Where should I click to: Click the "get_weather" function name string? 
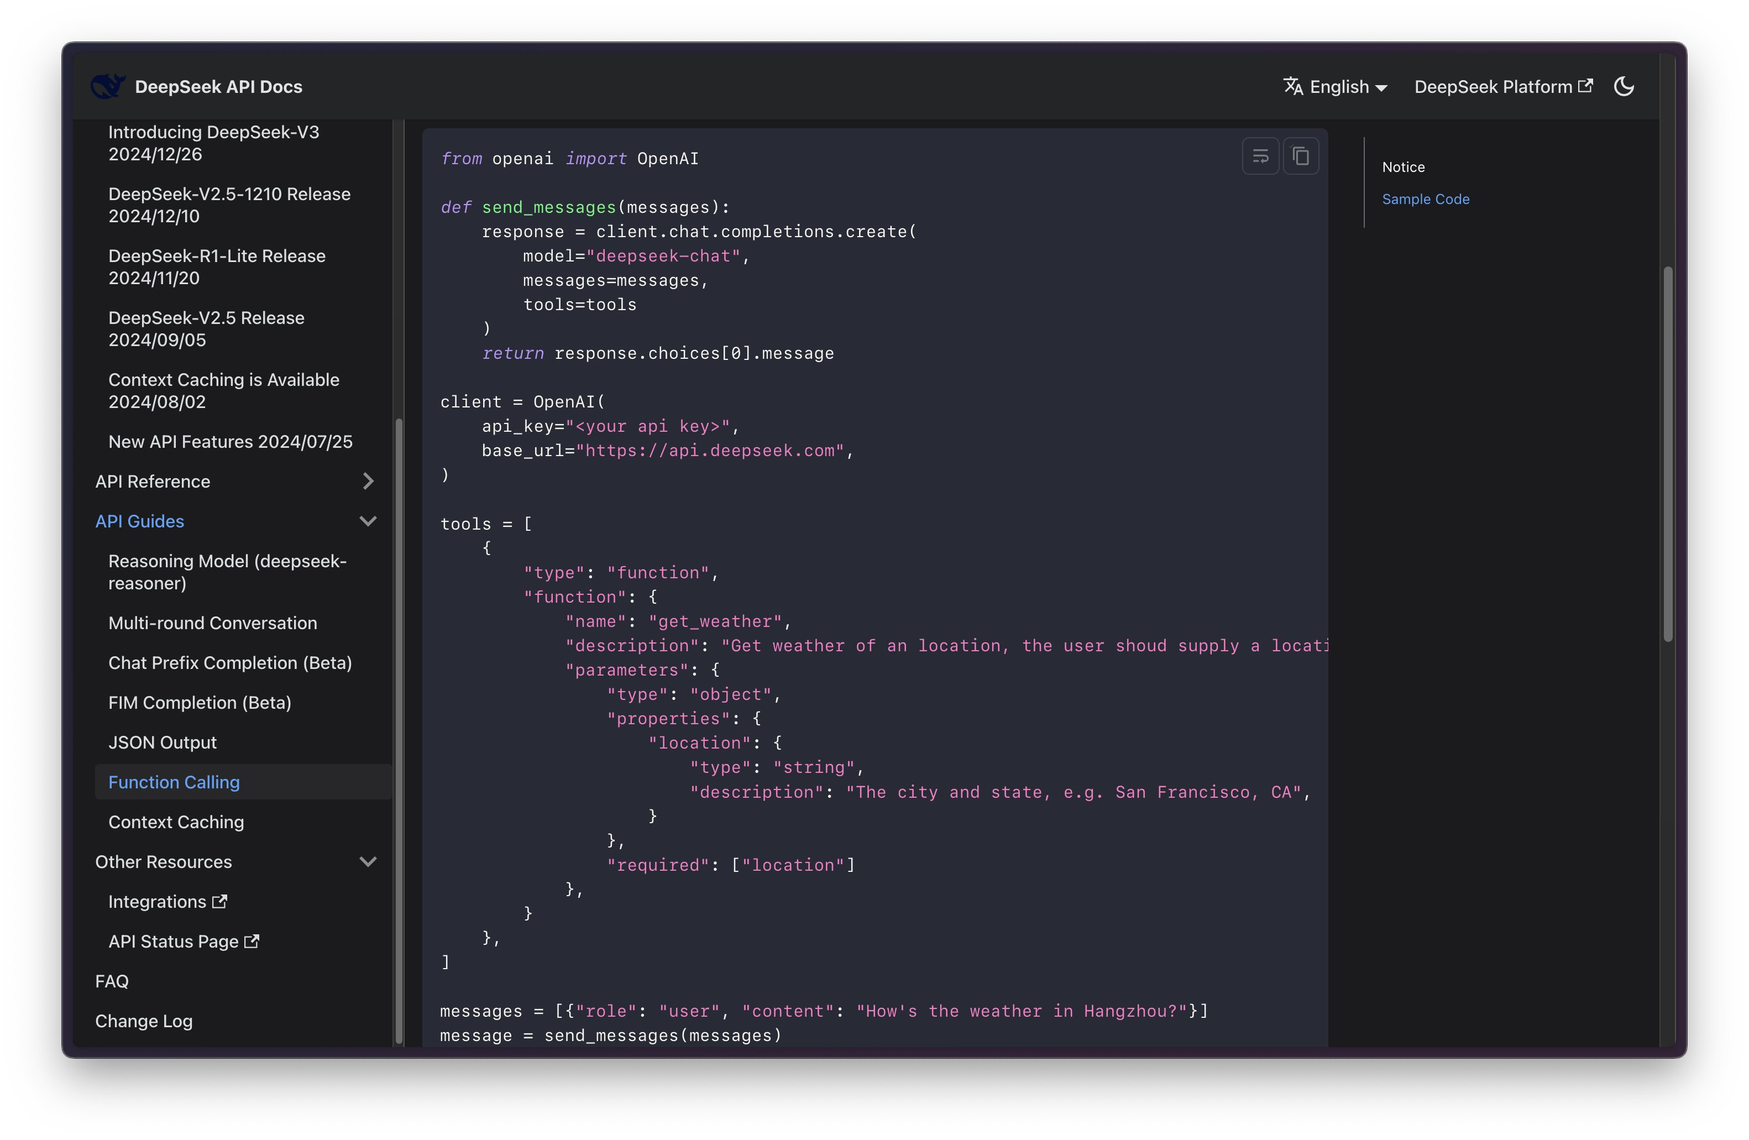715,622
